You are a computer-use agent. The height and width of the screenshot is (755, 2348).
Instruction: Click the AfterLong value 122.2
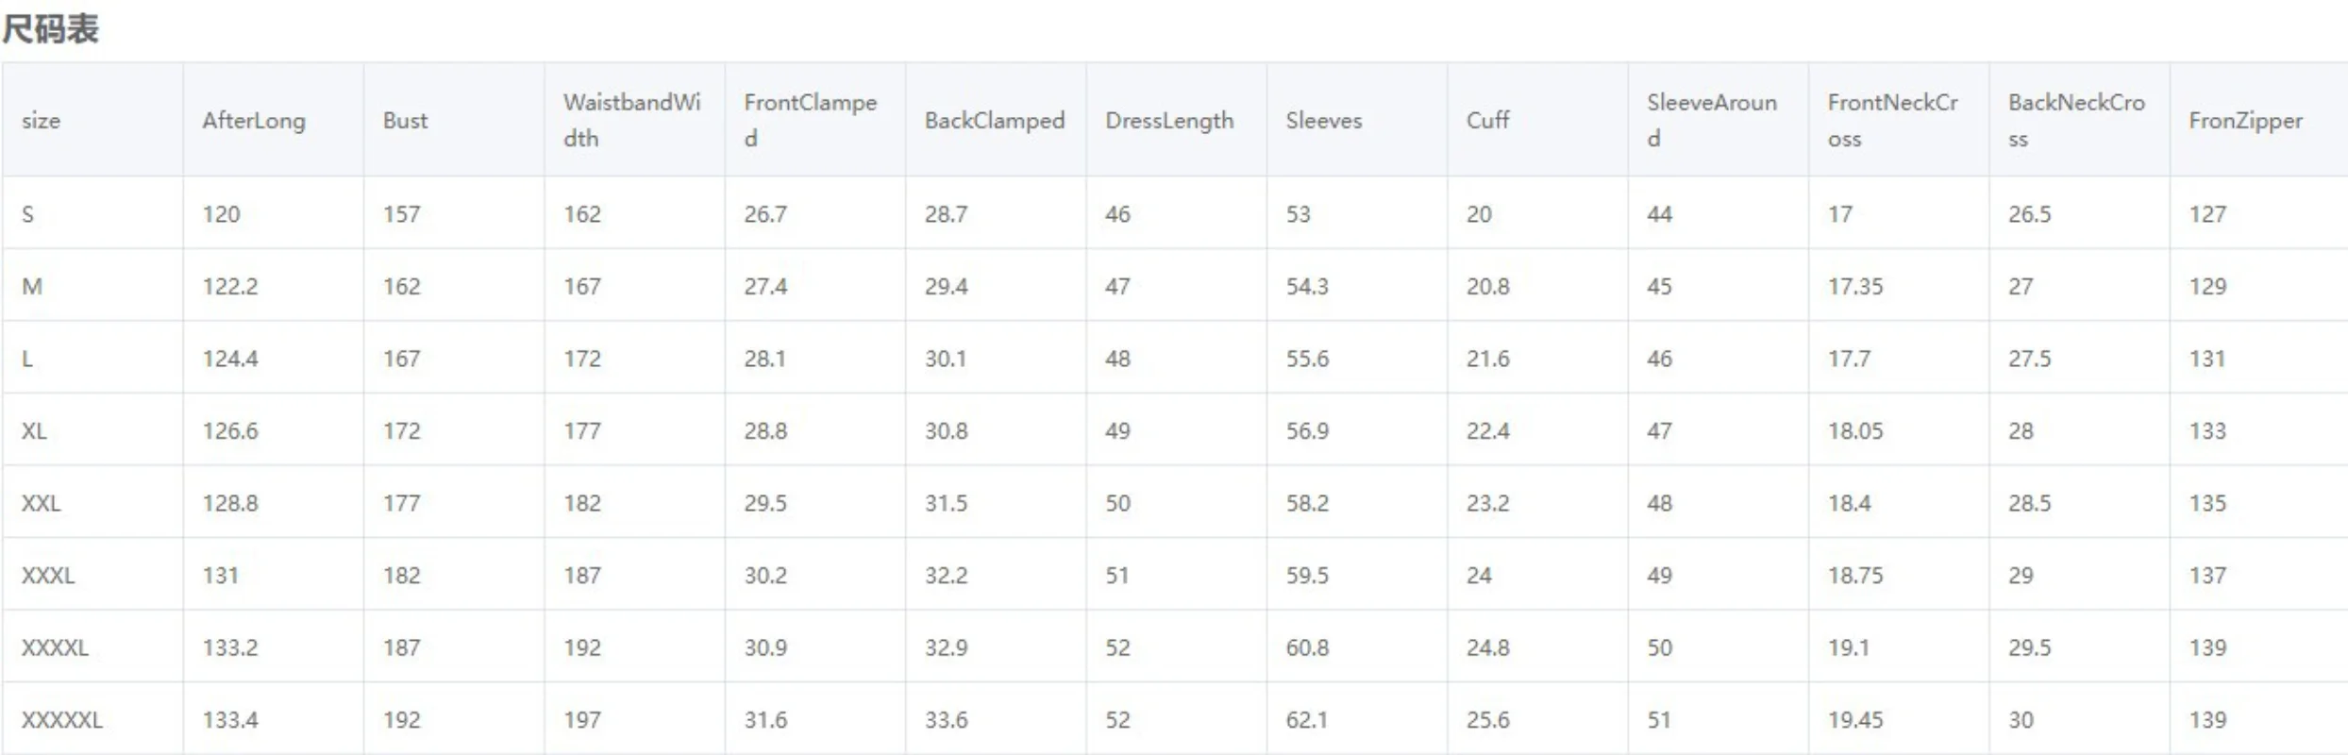pyautogui.click(x=229, y=286)
